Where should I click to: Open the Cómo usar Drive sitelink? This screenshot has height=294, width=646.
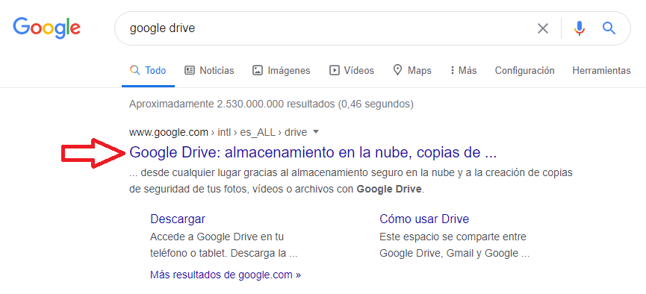pyautogui.click(x=424, y=219)
